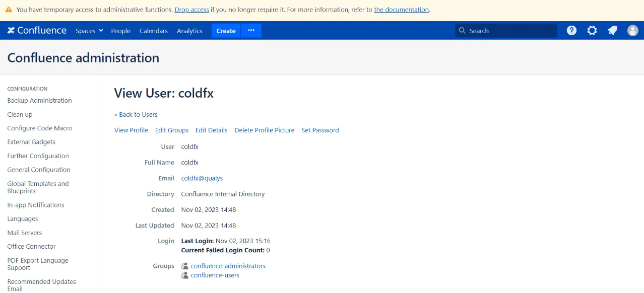Open the View Profile link
This screenshot has width=644, height=293.
pos(131,130)
